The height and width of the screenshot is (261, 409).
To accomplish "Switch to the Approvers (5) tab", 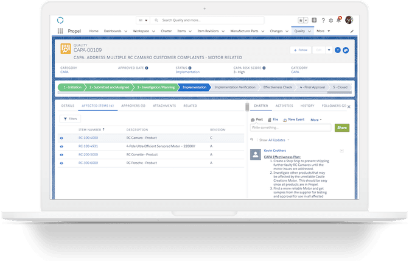I will 133,106.
